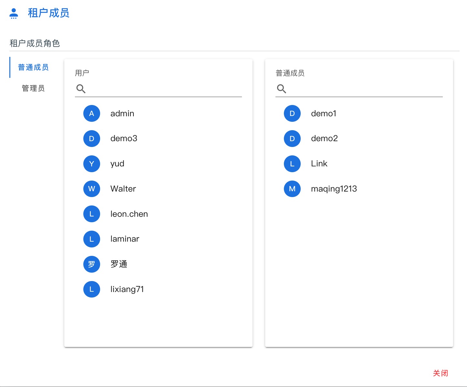Click the search icon in 用户 panel
This screenshot has width=467, height=387.
(81, 89)
